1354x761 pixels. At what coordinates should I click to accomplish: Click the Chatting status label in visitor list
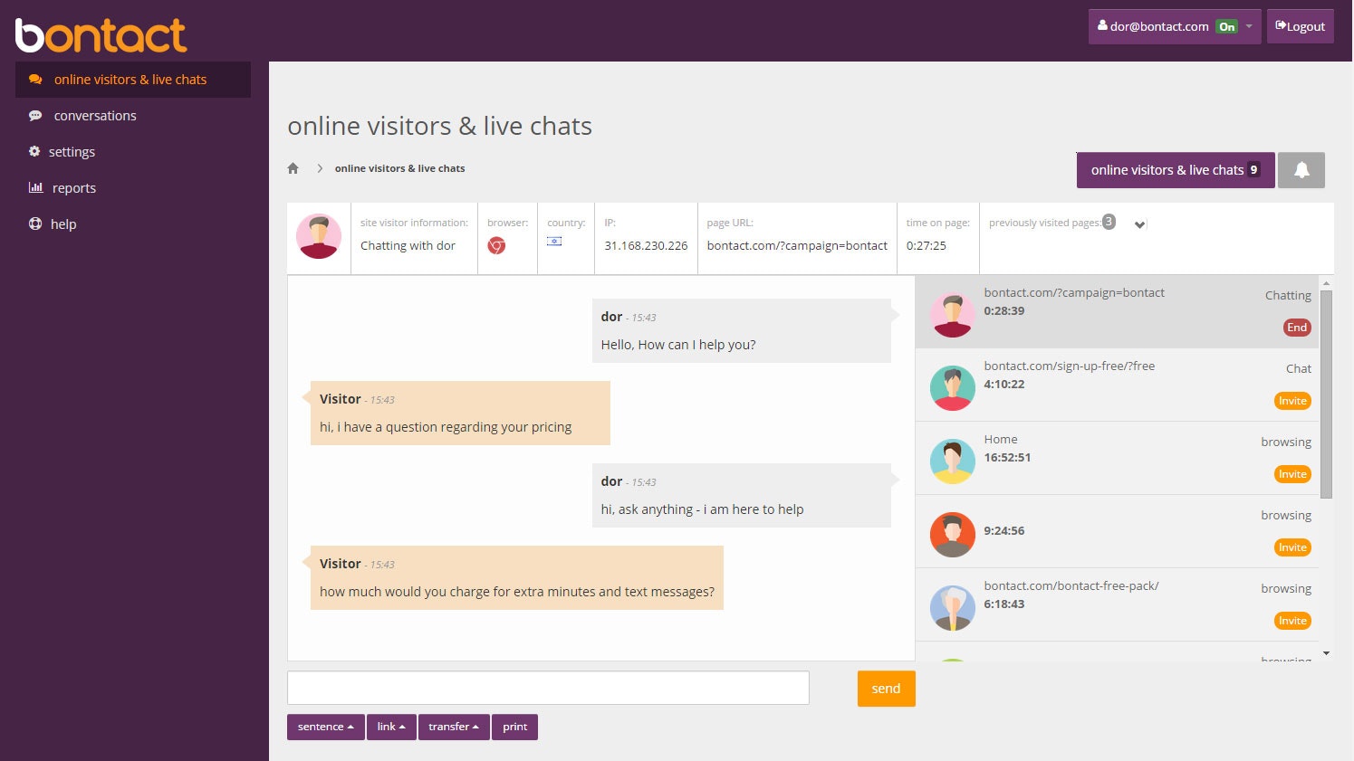click(1288, 295)
